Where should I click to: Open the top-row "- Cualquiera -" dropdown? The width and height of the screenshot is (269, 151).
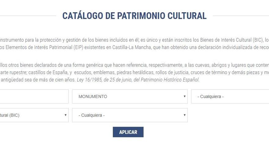point(230,96)
